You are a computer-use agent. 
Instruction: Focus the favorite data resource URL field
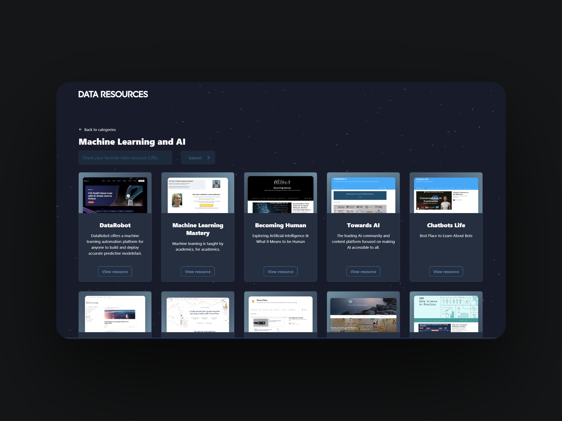(x=125, y=158)
